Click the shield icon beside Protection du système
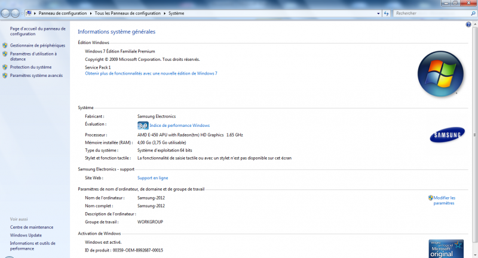Screen dimensions: 478x258 point(5,67)
